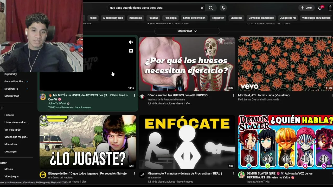Image resolution: width=333 pixels, height=187 pixels.
Task: Open options menu for Procrastinar video
Action: (x=234, y=174)
